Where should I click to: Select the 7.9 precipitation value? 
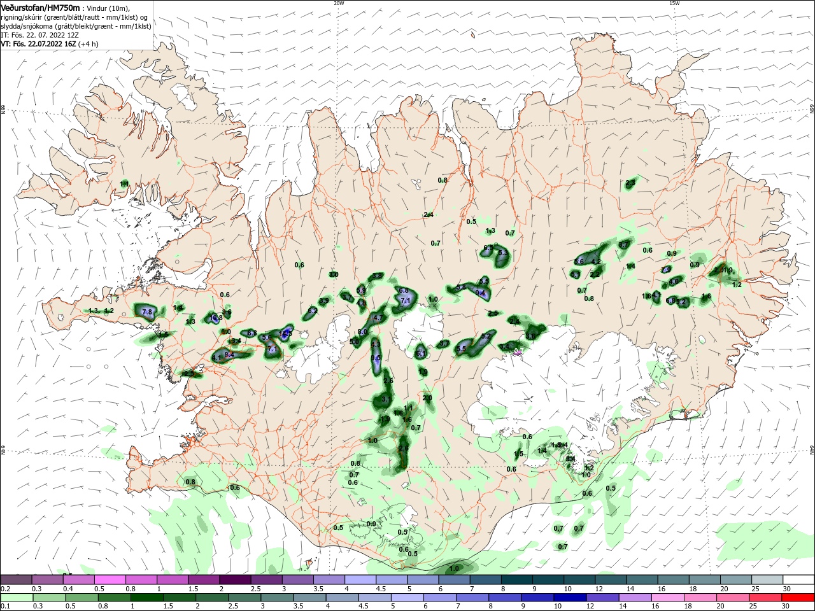pyautogui.click(x=667, y=270)
